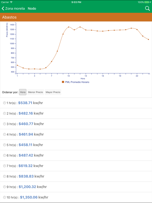Open the 9 hr(s) $1,200.32 row

pyautogui.click(x=76, y=187)
